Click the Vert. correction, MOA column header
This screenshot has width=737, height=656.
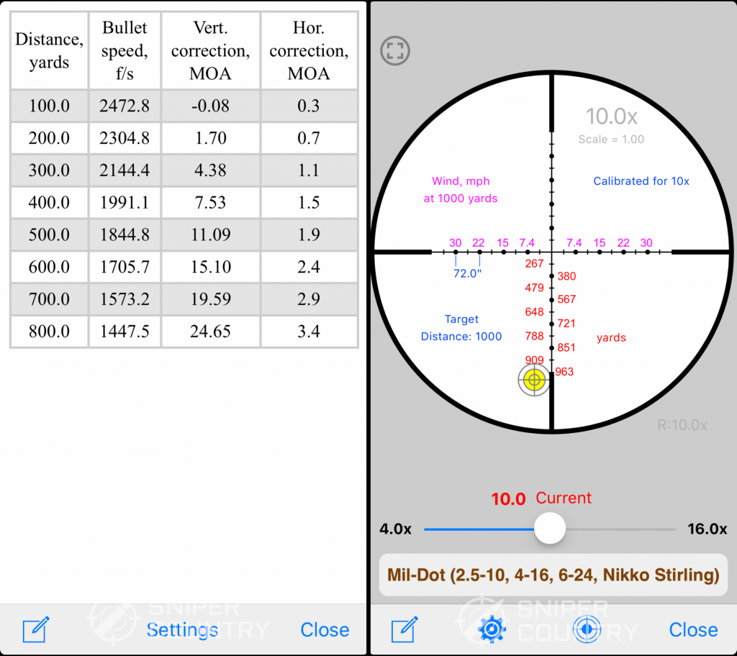coord(211,51)
